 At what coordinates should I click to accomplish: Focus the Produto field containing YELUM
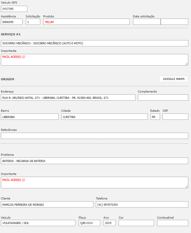(x=86, y=22)
